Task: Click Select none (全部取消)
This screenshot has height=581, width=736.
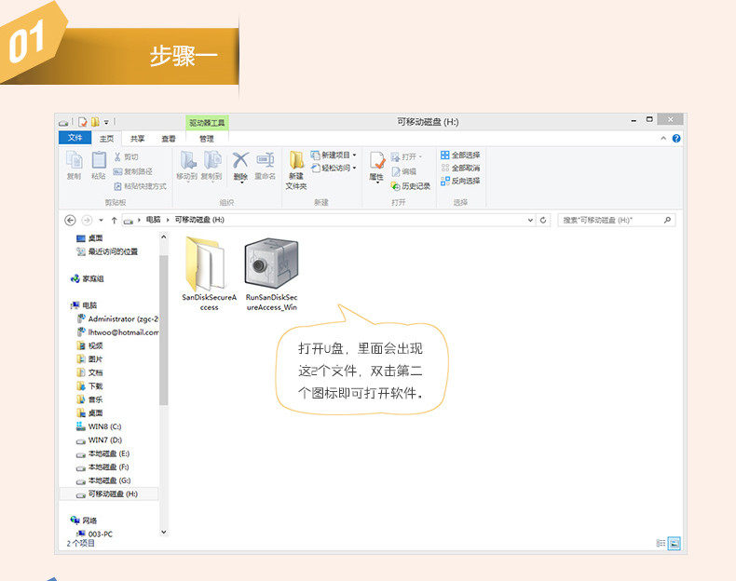Action: click(x=460, y=168)
